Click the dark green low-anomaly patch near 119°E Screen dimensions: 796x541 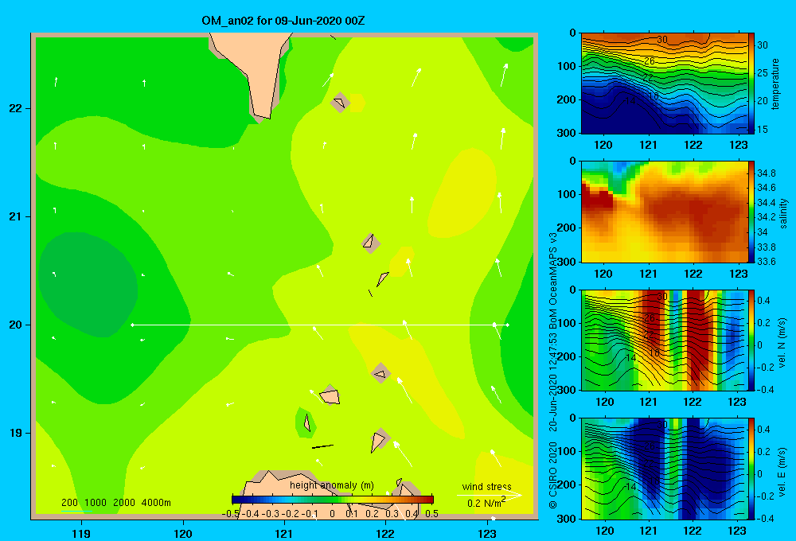pos(88,284)
